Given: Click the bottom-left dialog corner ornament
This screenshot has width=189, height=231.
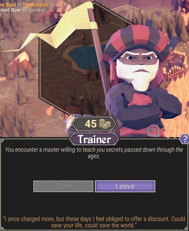Looking at the screenshot, I should [x=2, y=229].
